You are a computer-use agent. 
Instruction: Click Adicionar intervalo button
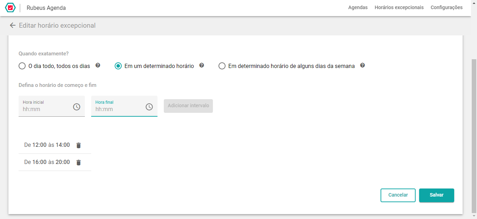[188, 106]
